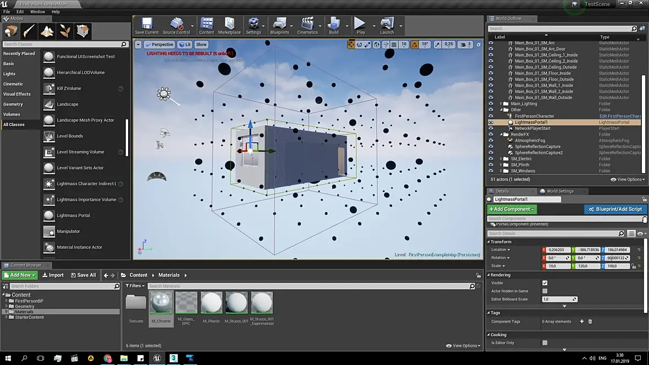Screen dimensions: 649x365
Task: Open the Marketplace toolbar icon
Action: point(229,25)
